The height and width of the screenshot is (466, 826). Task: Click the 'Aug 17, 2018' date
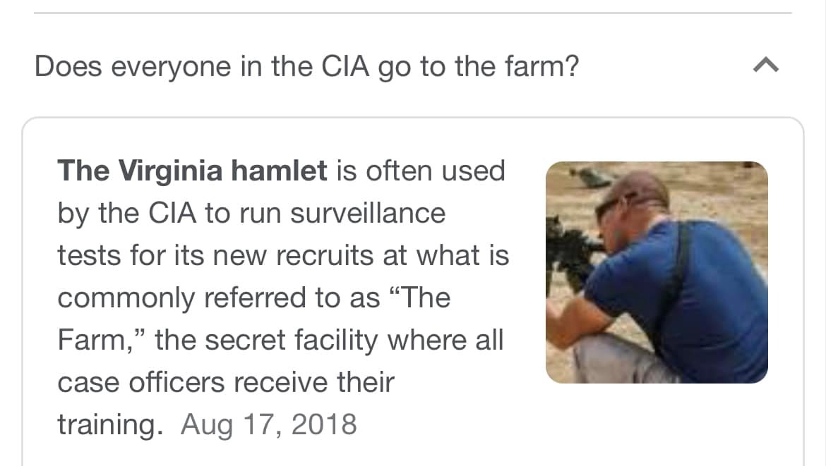(269, 425)
